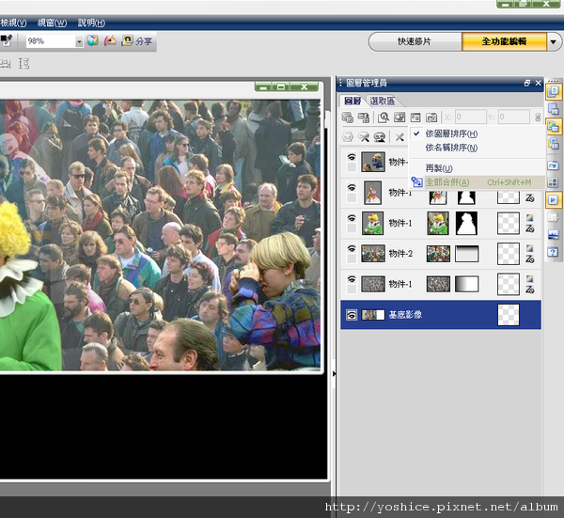Toggle visibility of the green clown 物件-1 layer
564x518 pixels.
pos(352,218)
